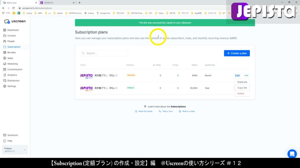Open the HTV bookmark folder
300x168 pixels.
coord(149,13)
